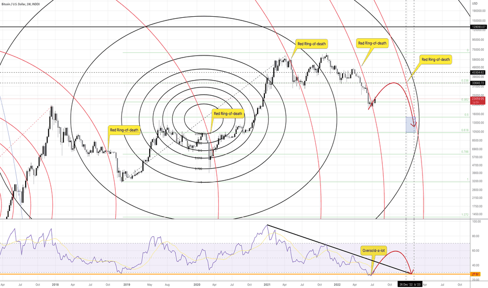
Task: Click the 75000.00 price scale label
Action: 479,50
